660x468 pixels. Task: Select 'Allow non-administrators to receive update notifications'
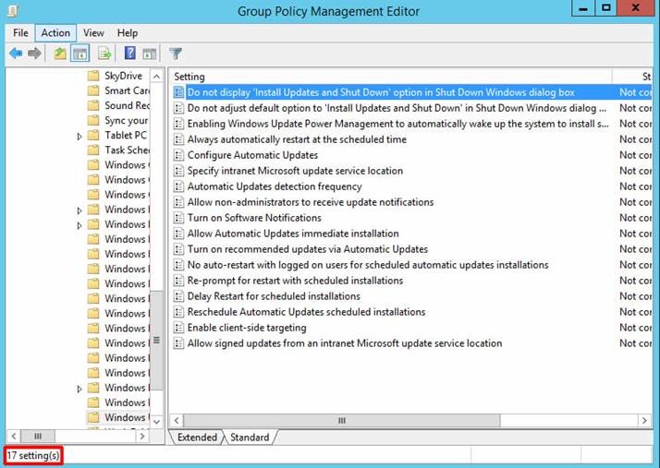click(x=311, y=202)
